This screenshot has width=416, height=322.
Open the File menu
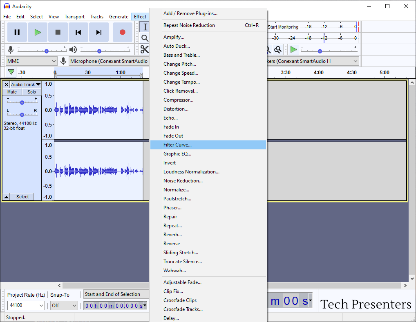pos(7,17)
